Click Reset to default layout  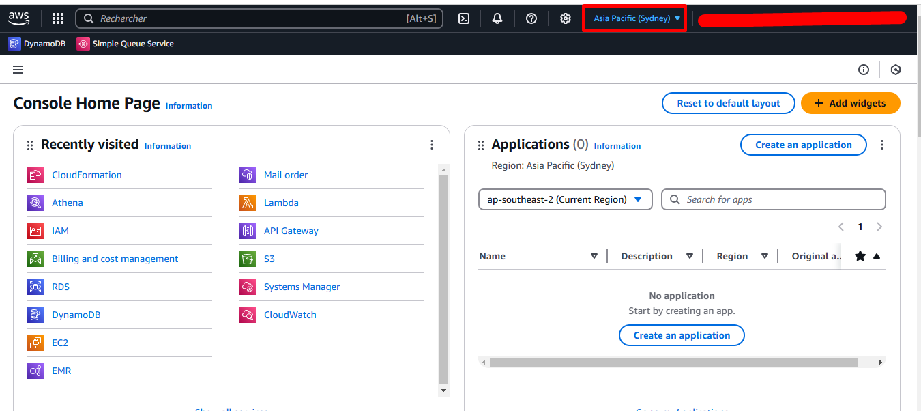[728, 103]
